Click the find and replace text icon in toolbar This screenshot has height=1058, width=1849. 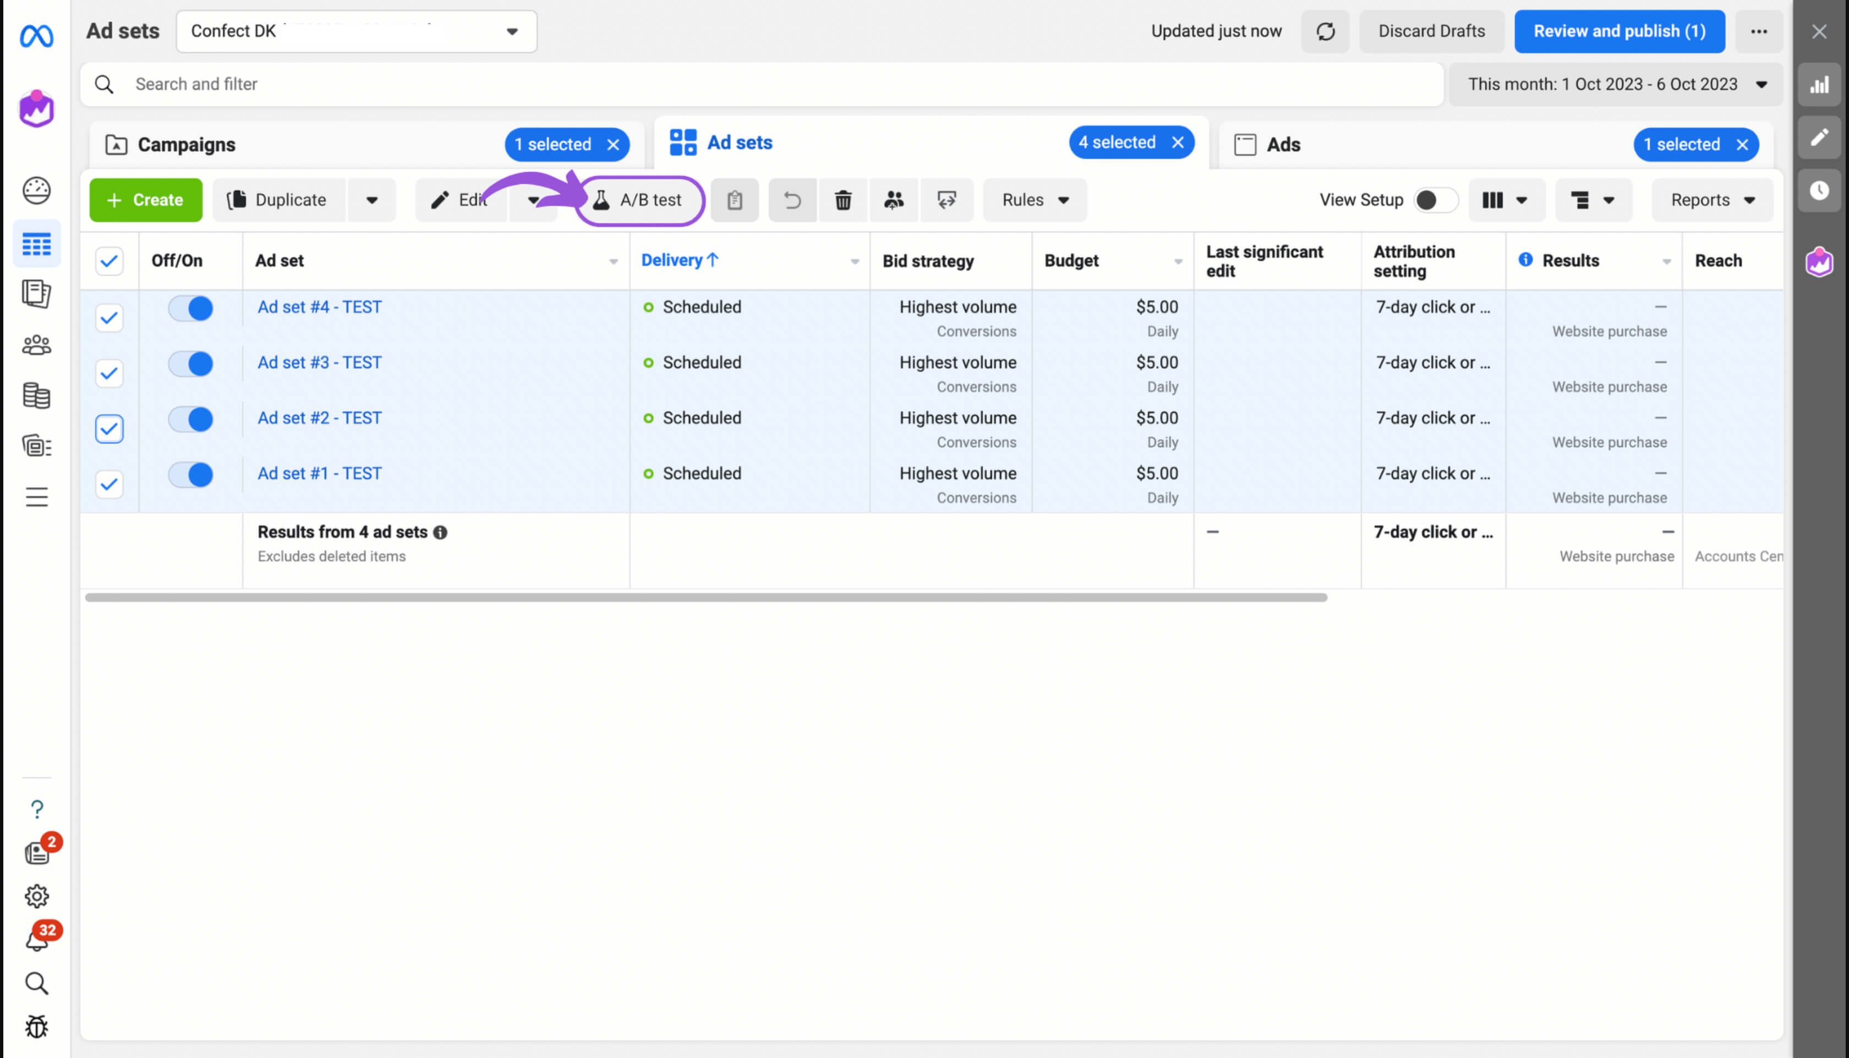tap(947, 200)
